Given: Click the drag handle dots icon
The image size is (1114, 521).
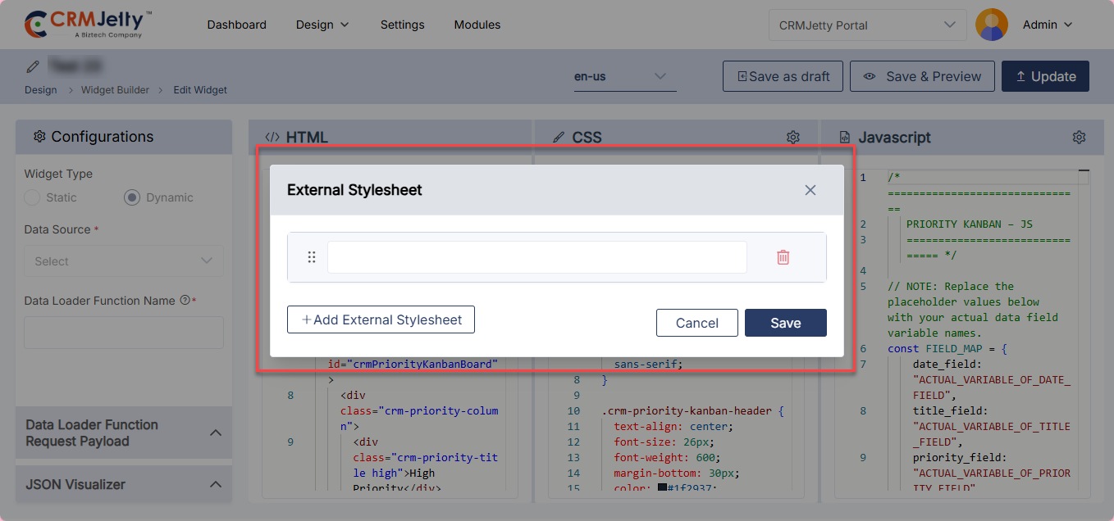Looking at the screenshot, I should 312,257.
